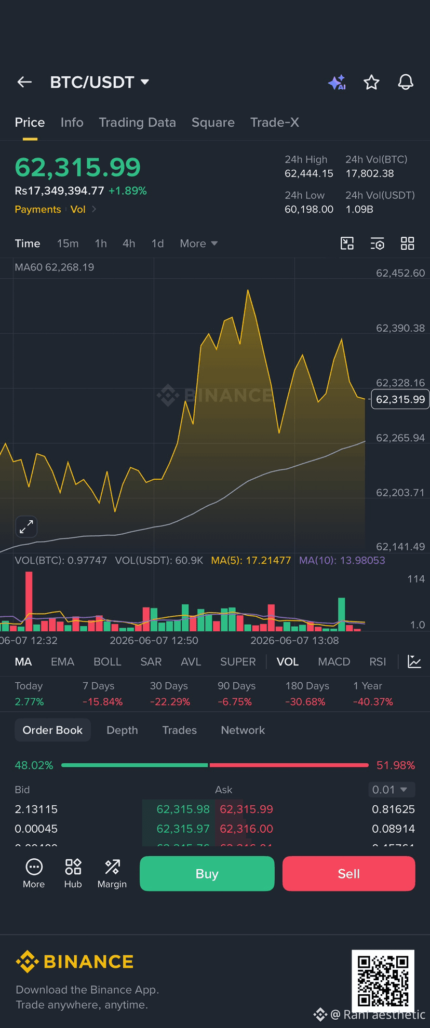430x1028 pixels.
Task: Toggle the SUPER indicator
Action: click(238, 662)
